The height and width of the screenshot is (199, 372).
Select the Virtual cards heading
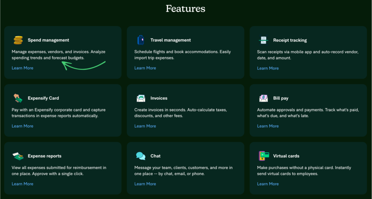point(286,156)
